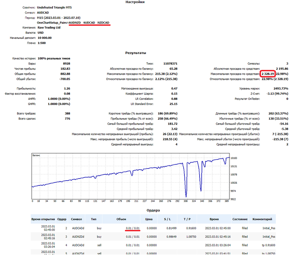The width and height of the screenshot is (294, 258).
Task: Click the Комментарий column header
Action: (262, 219)
